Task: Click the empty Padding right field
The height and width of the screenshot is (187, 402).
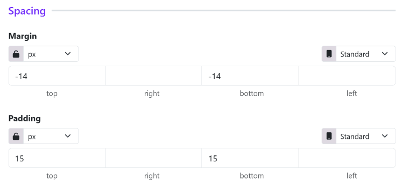Action: (x=154, y=158)
